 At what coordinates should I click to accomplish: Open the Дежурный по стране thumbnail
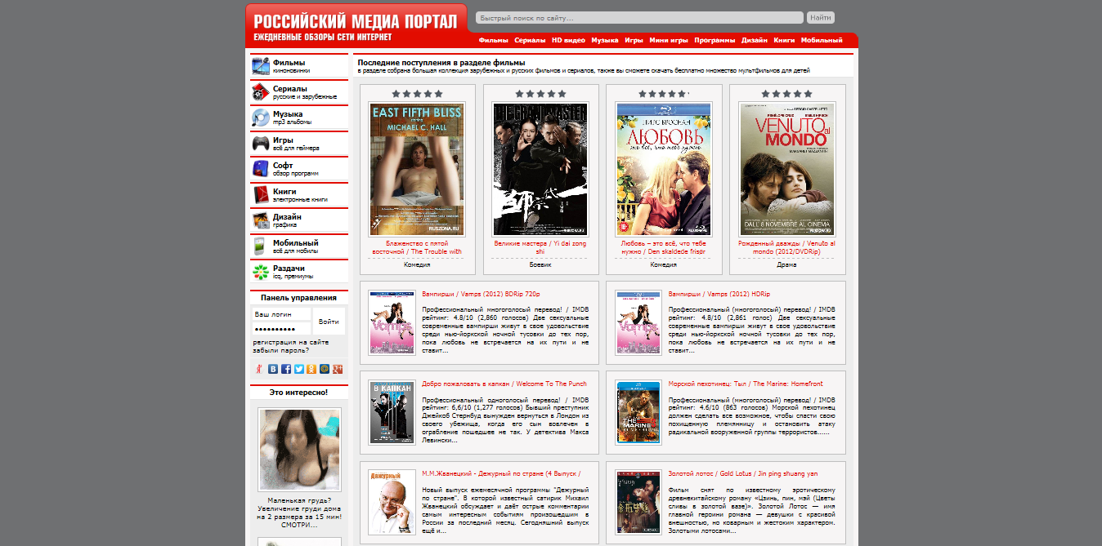392,503
